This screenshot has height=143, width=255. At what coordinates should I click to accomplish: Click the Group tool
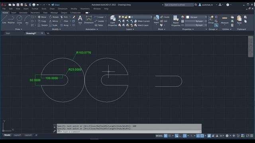pos(211,19)
